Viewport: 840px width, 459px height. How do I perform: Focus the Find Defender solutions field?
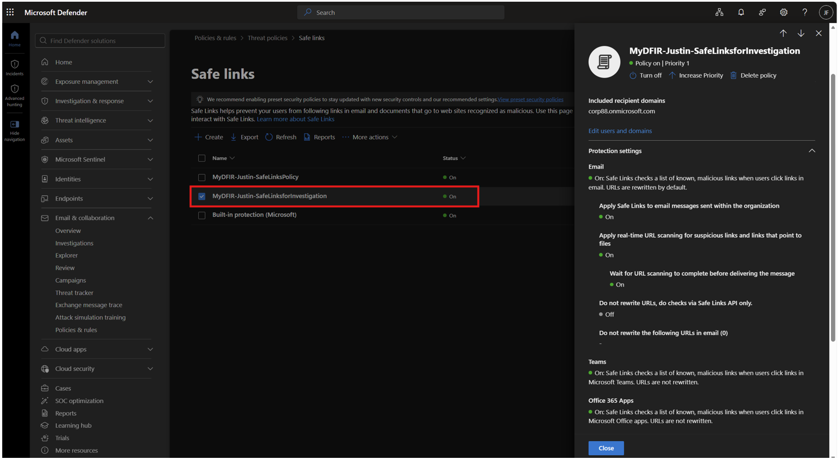[100, 40]
